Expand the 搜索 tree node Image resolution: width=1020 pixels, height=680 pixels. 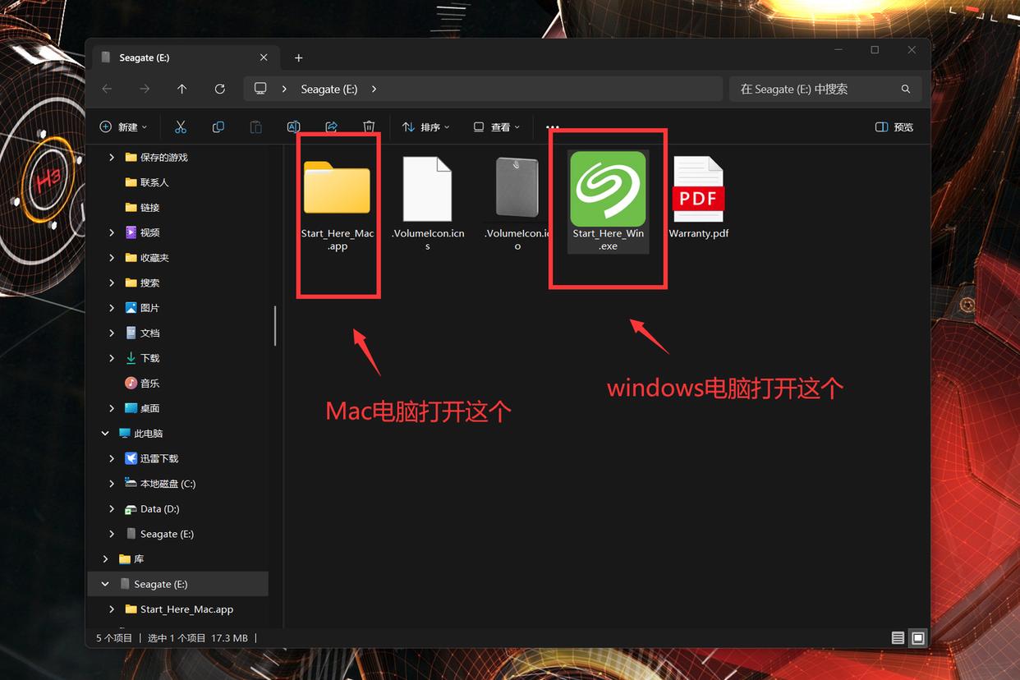coord(112,283)
